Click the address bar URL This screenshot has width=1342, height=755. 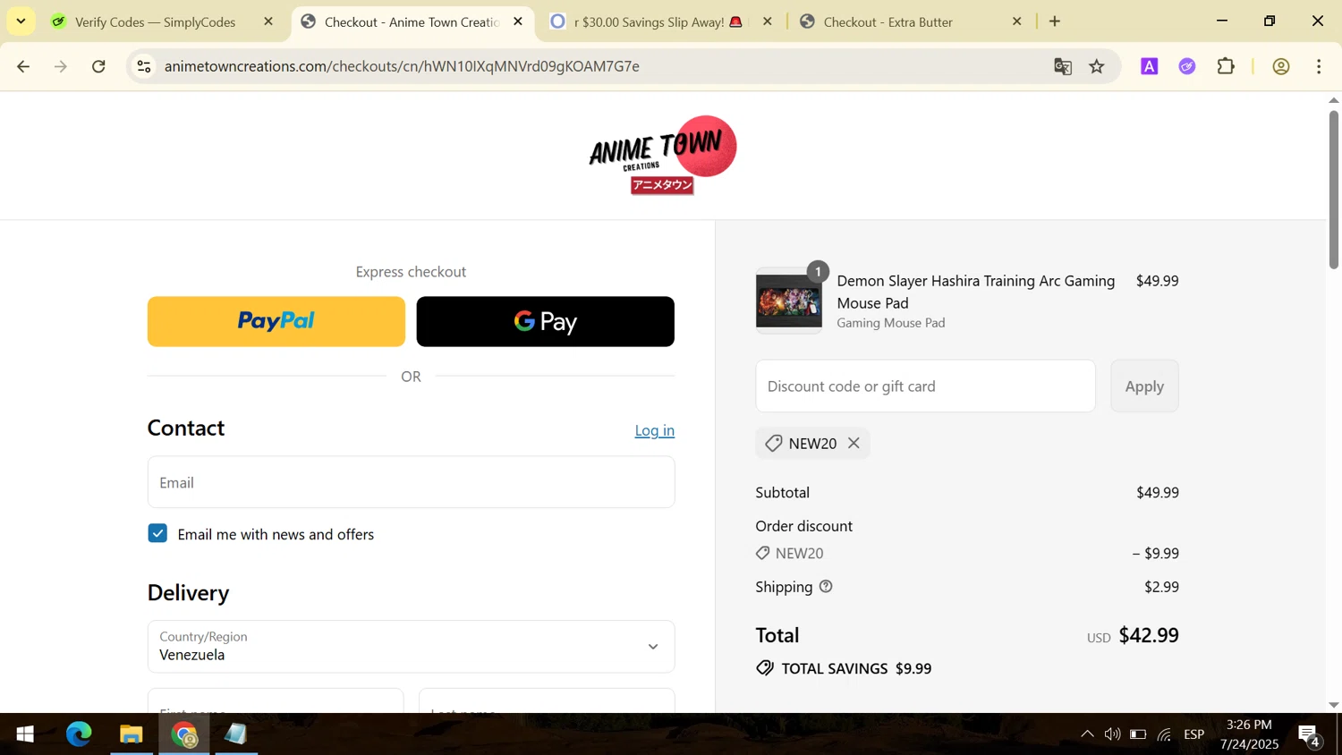coord(402,66)
